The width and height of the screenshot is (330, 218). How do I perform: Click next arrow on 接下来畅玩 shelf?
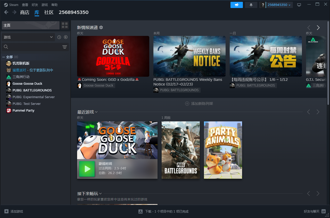[x=318, y=193]
